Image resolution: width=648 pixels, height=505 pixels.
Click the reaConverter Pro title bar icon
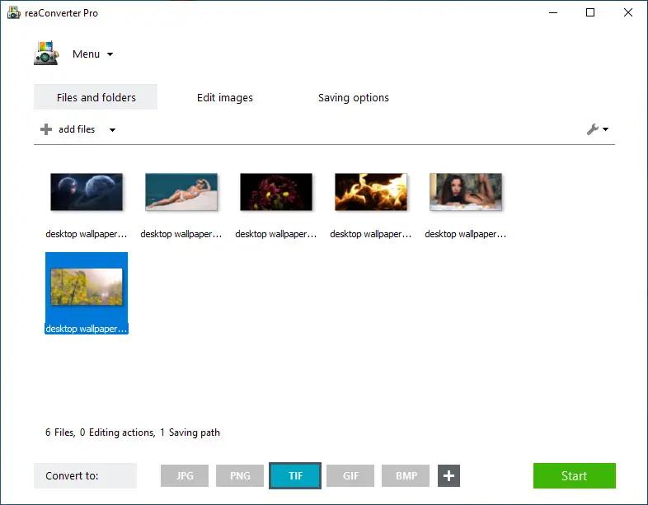coord(14,13)
